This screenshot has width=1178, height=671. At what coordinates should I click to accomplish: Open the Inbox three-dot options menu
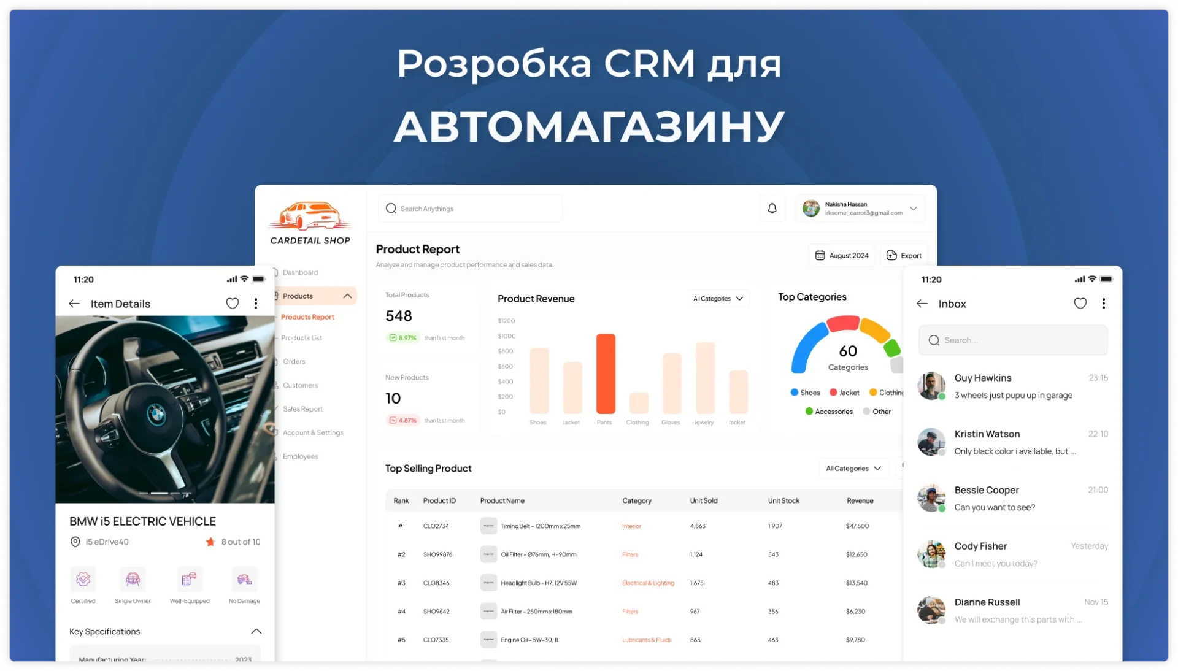(1103, 304)
